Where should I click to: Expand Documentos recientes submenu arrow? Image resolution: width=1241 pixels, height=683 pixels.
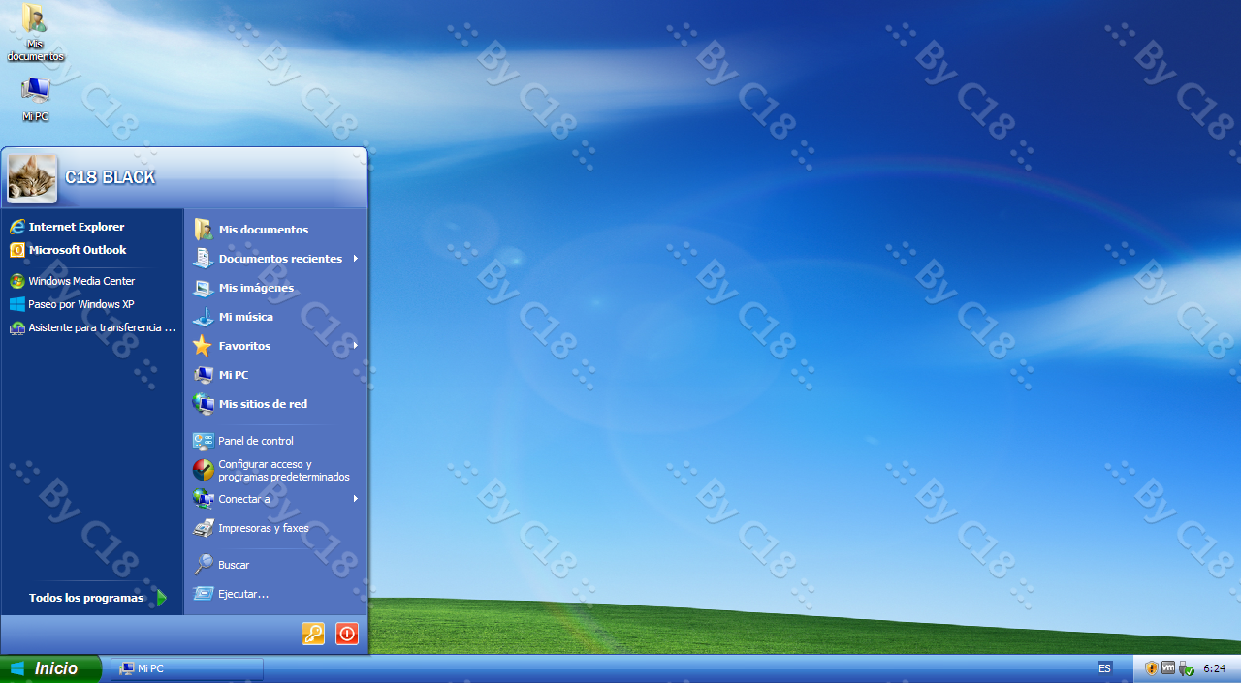pyautogui.click(x=356, y=259)
